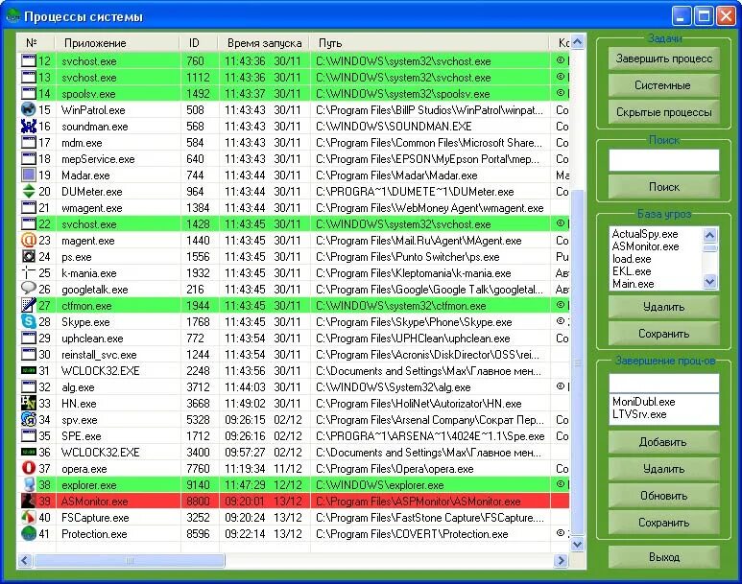Click the explorer.exe computer icon
This screenshot has height=584, width=742.
(x=29, y=484)
